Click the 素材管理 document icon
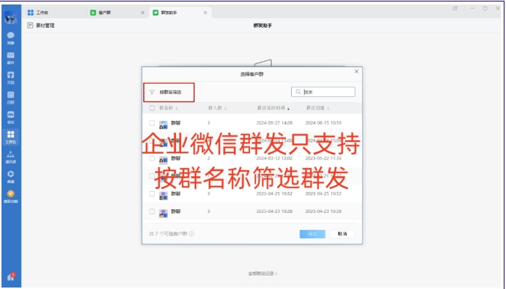Image resolution: width=506 pixels, height=289 pixels. 30,25
